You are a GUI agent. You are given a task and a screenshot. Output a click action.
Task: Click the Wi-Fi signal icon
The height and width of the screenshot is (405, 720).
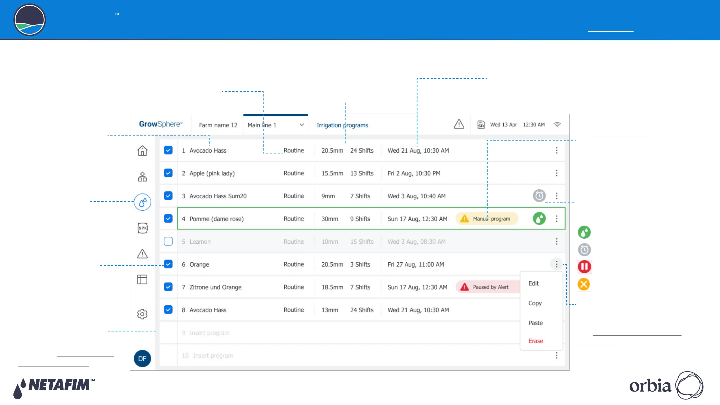[x=557, y=125]
